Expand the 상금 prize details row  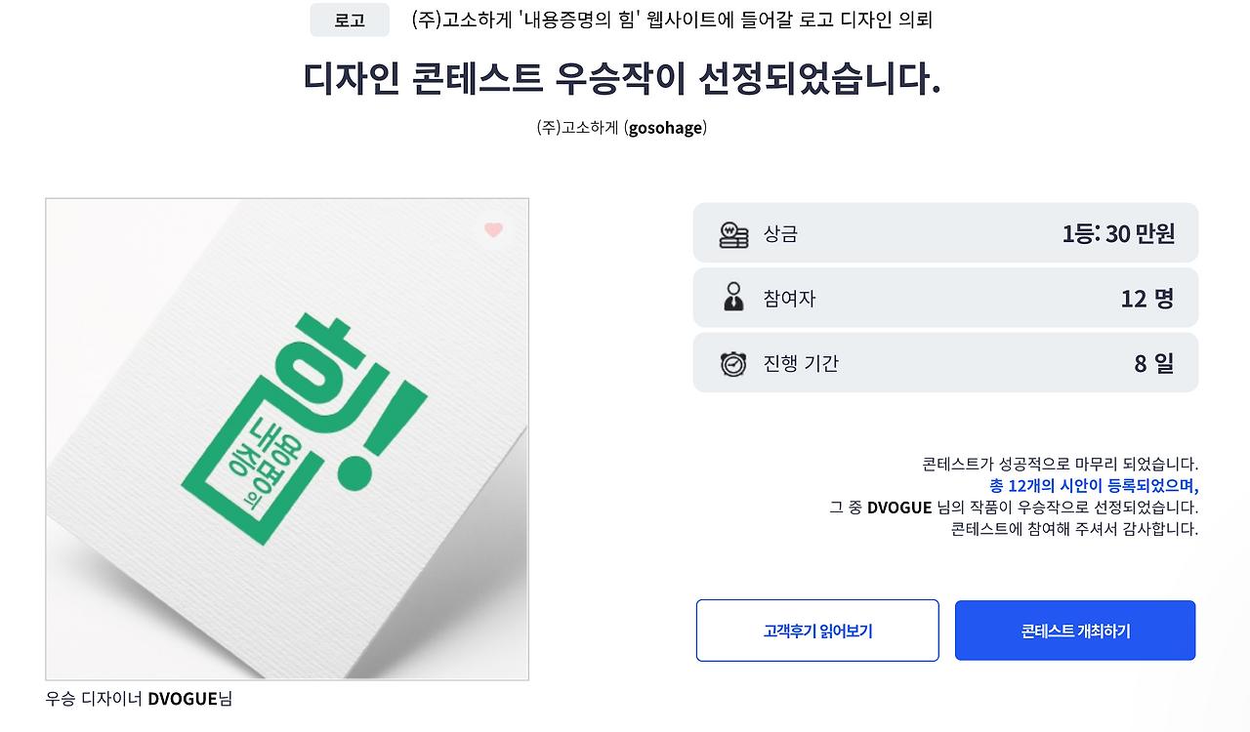(x=945, y=232)
